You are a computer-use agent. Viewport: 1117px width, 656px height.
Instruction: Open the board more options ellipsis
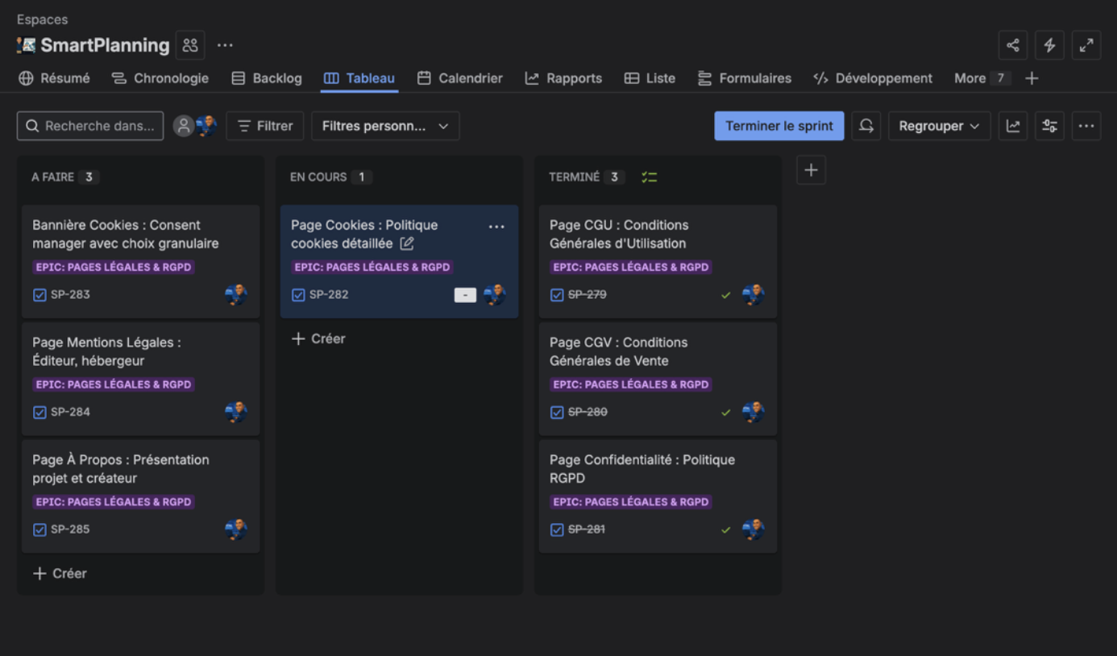[x=1086, y=126]
